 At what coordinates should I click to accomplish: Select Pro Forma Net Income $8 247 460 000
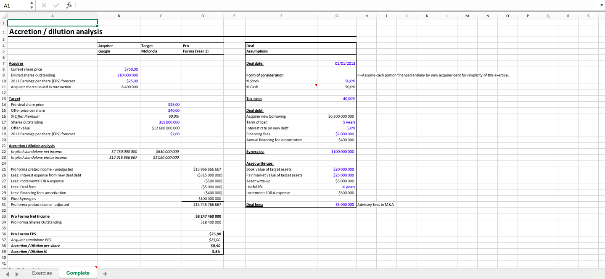click(203, 216)
